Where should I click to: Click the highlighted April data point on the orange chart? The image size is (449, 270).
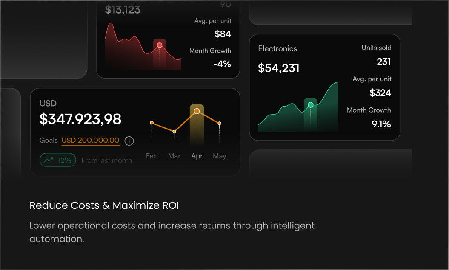tap(197, 111)
